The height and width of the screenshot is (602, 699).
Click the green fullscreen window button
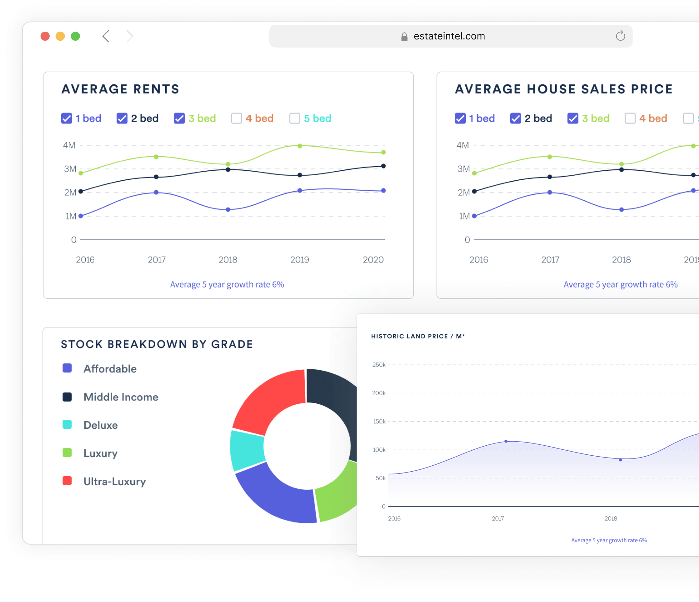coord(75,36)
